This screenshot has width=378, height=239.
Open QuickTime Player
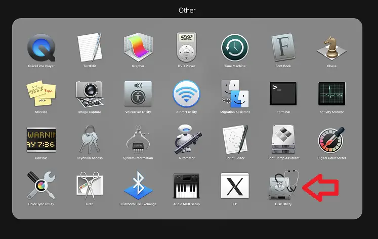tap(41, 48)
